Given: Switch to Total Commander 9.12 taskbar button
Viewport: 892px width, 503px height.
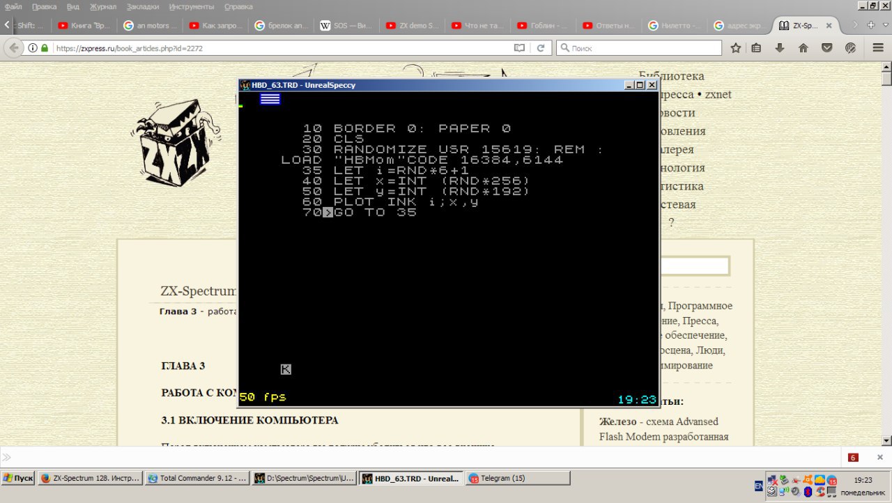Looking at the screenshot, I should coord(197,479).
